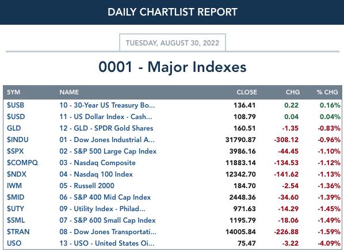Screen dimensions: 344x252
Task: Click the NAME column header
Action: (69, 92)
